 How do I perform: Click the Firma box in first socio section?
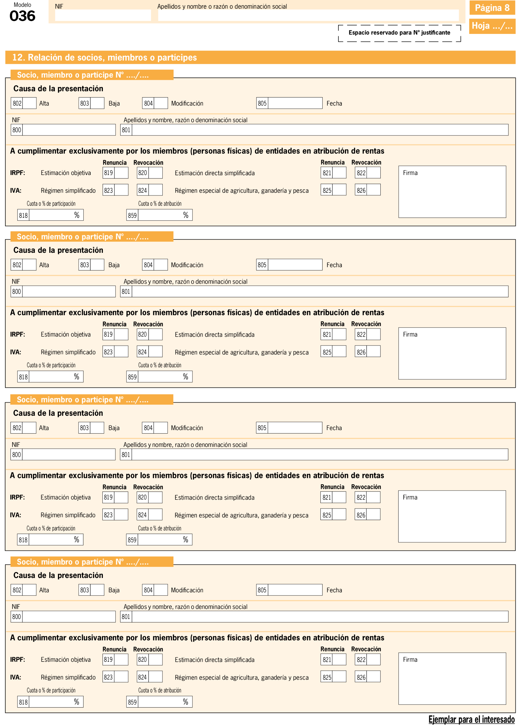(452, 192)
